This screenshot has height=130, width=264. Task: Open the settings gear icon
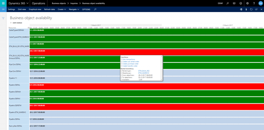(248, 3)
